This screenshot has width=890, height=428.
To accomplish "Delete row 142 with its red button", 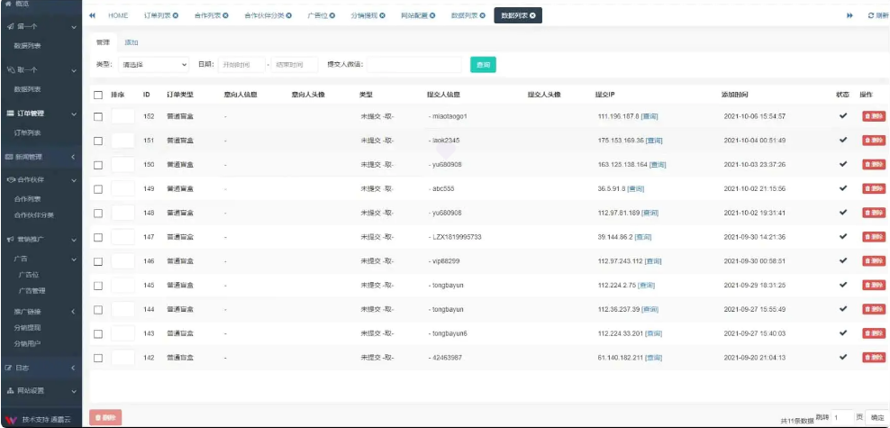I will [873, 358].
